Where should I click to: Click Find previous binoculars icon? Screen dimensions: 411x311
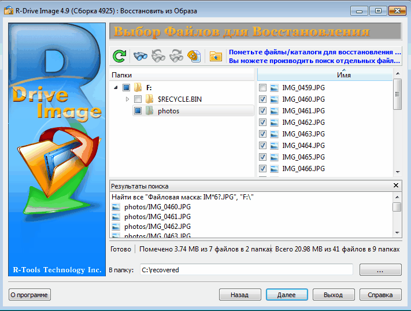(158, 56)
